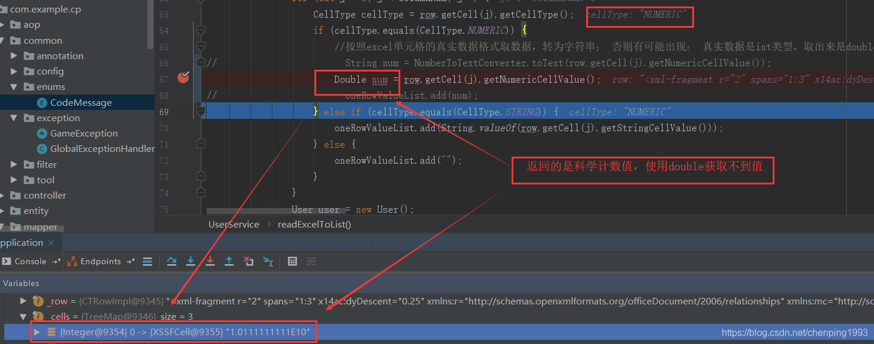Image resolution: width=874 pixels, height=344 pixels.
Task: Remove the breakpoint on line 67
Action: pyautogui.click(x=184, y=77)
